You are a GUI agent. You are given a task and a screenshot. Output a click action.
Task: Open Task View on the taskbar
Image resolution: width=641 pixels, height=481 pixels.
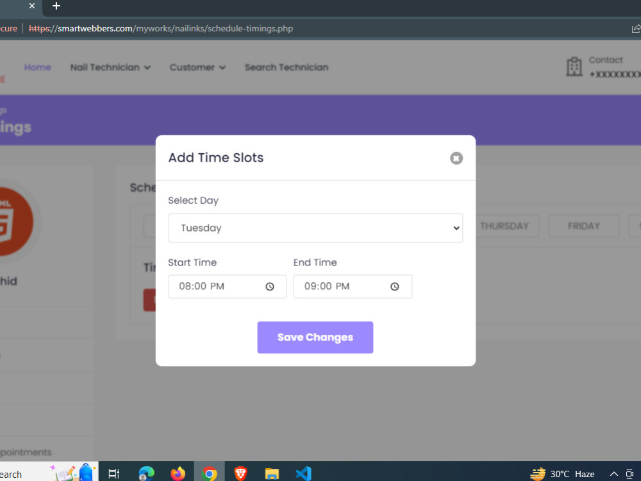tap(113, 473)
